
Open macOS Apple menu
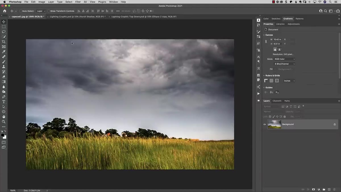(4, 2)
